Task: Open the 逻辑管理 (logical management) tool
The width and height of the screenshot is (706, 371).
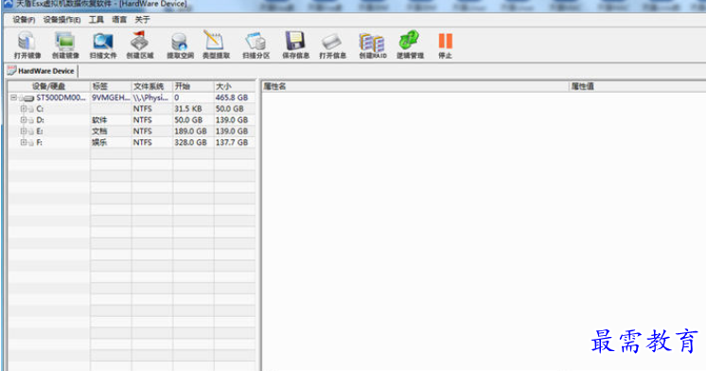Action: (410, 45)
